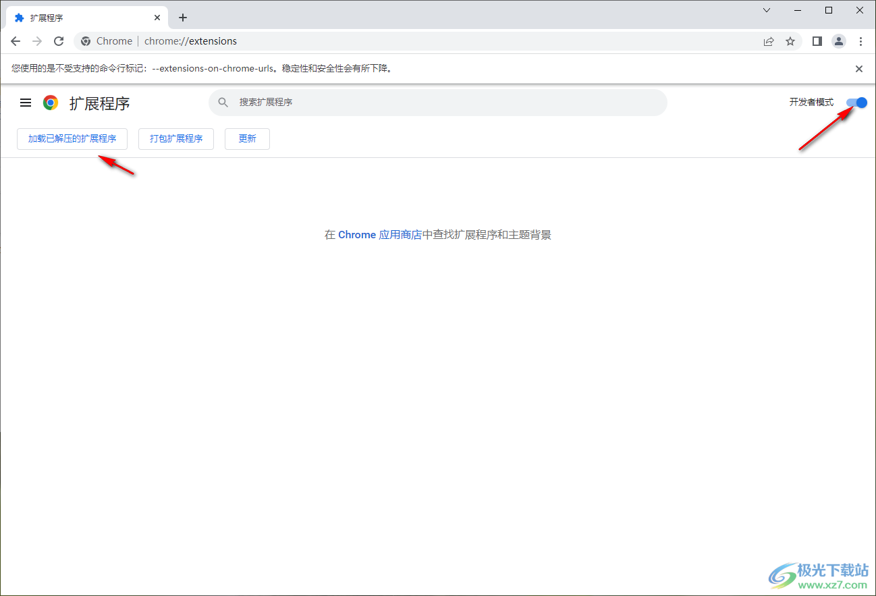Open Chrome's three-dot menu

click(x=860, y=41)
